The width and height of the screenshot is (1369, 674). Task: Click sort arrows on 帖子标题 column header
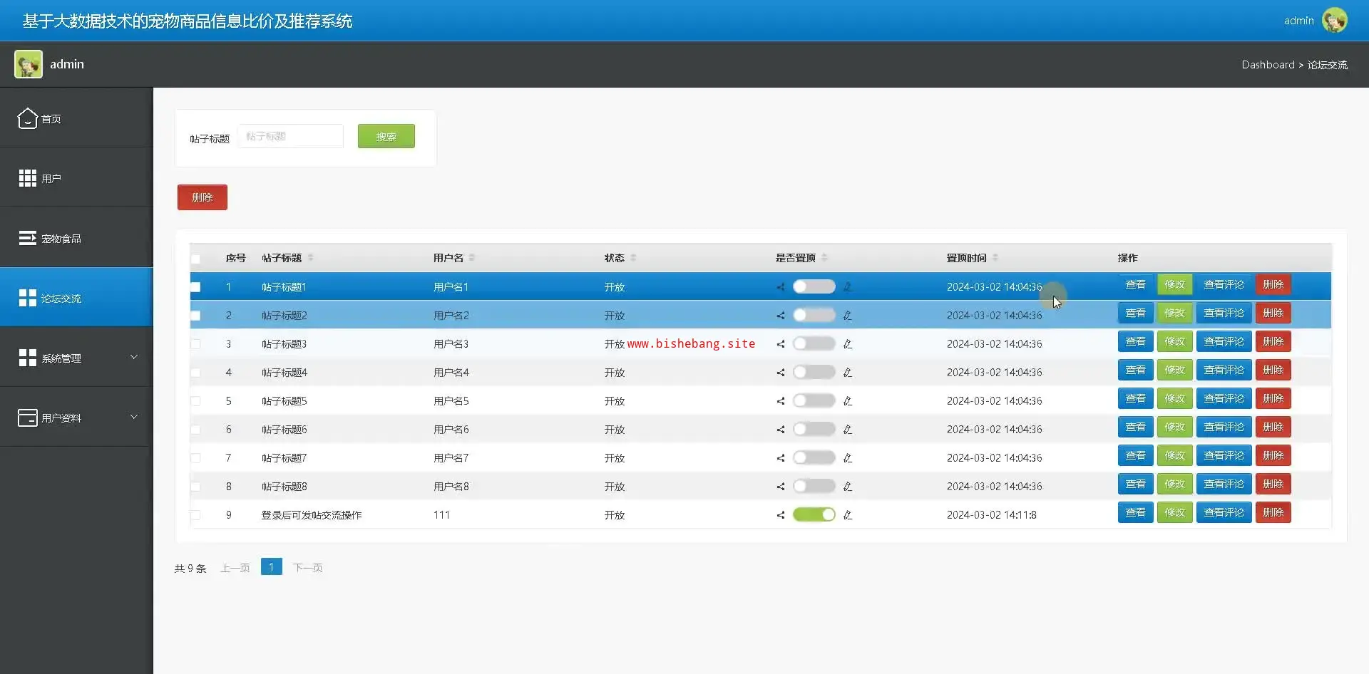pyautogui.click(x=311, y=258)
